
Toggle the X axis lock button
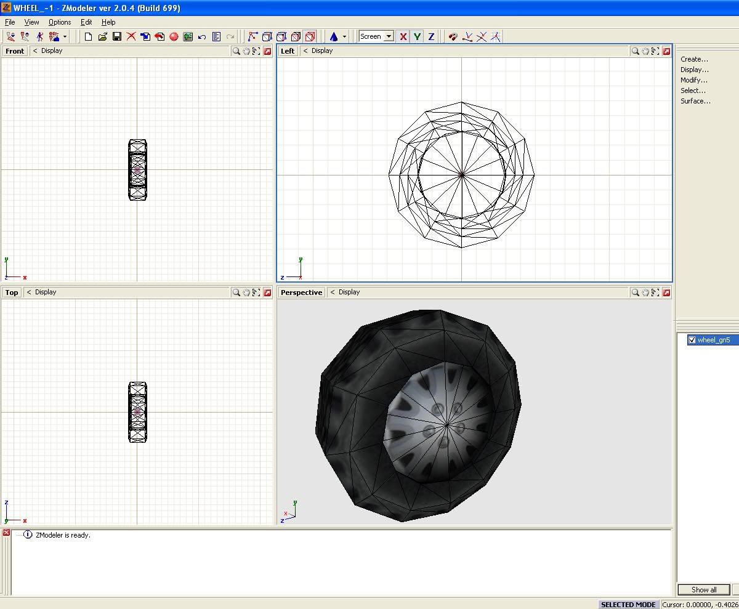tap(403, 37)
